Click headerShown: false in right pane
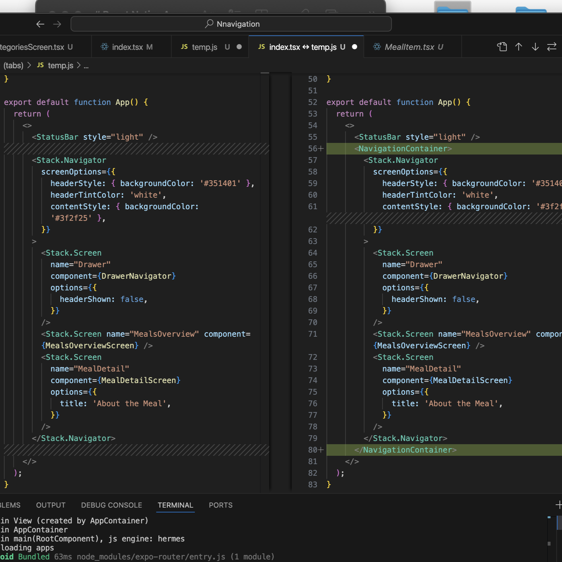 click(435, 299)
